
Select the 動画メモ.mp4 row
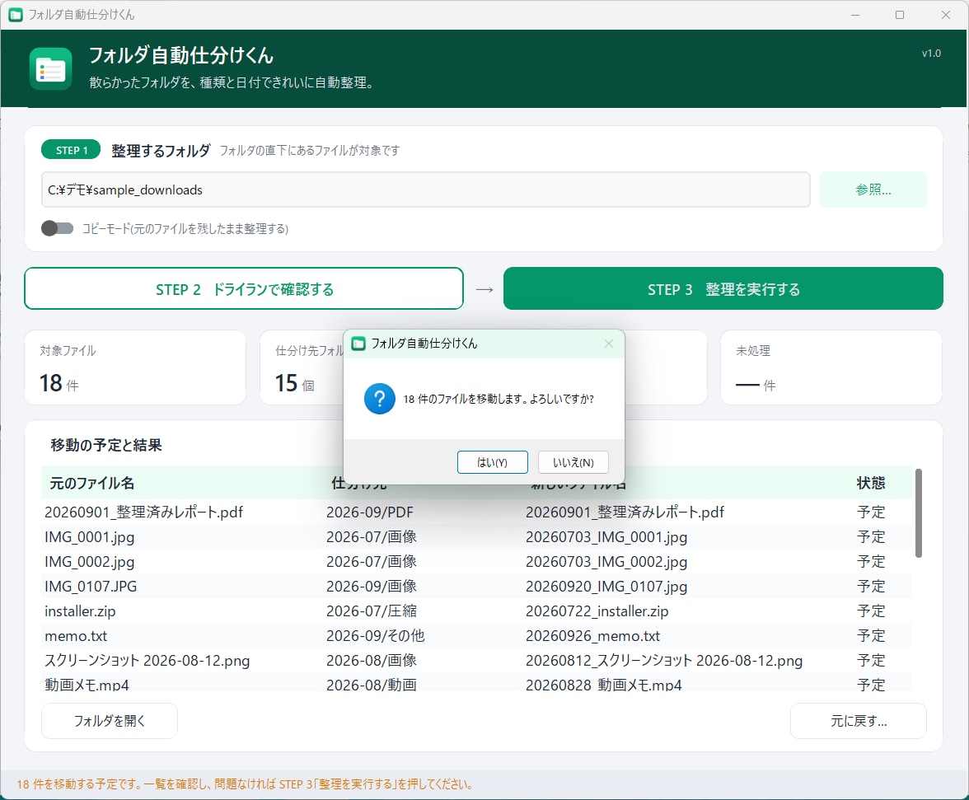tap(476, 684)
